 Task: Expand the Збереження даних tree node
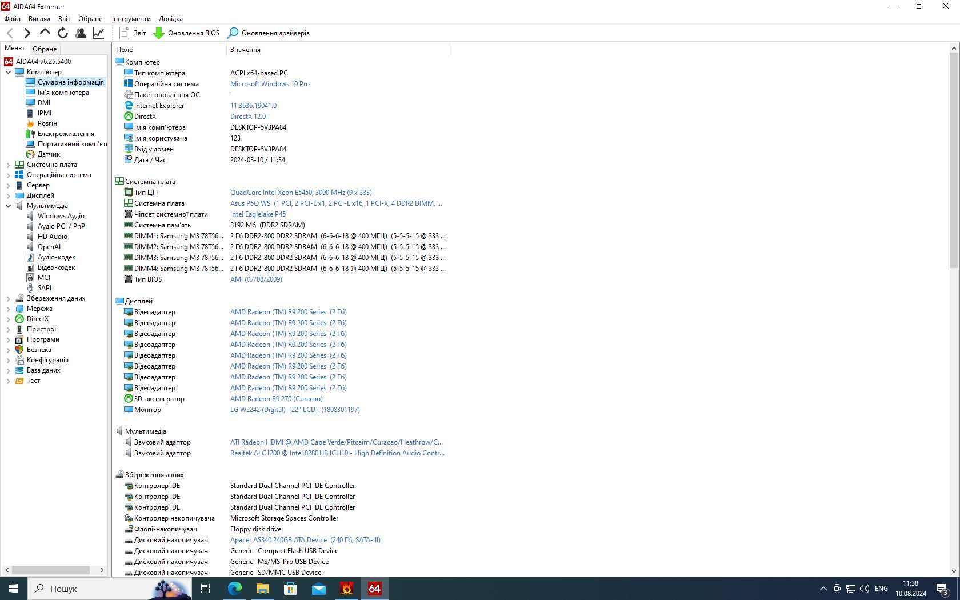click(8, 298)
